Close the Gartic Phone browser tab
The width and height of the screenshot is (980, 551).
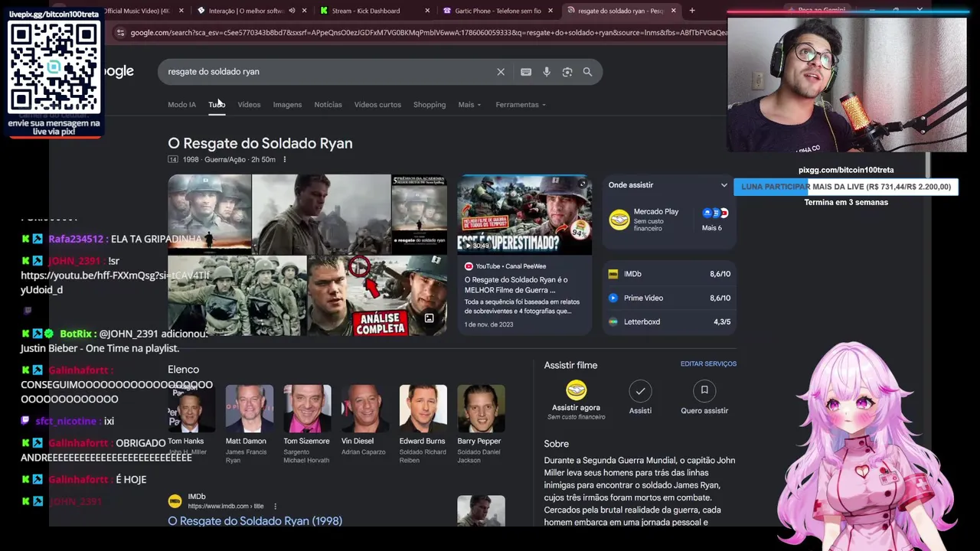(550, 11)
